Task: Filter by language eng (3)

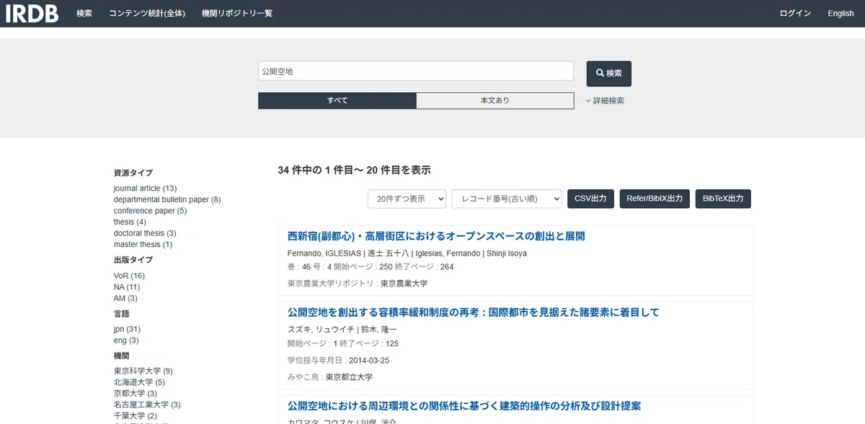Action: (126, 340)
